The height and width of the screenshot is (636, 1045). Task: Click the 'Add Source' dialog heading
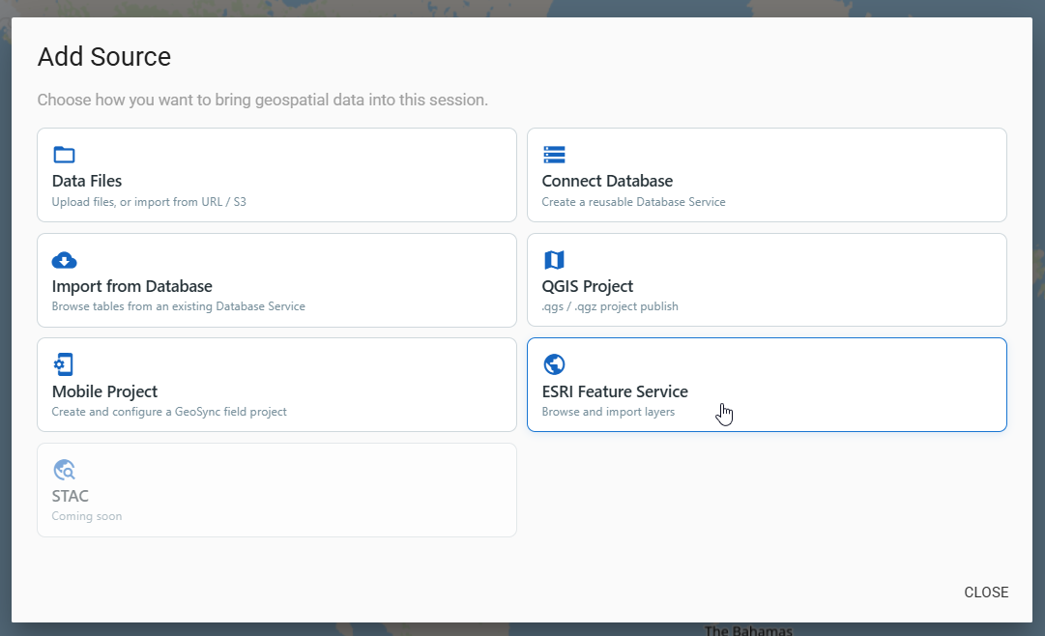pos(104,57)
